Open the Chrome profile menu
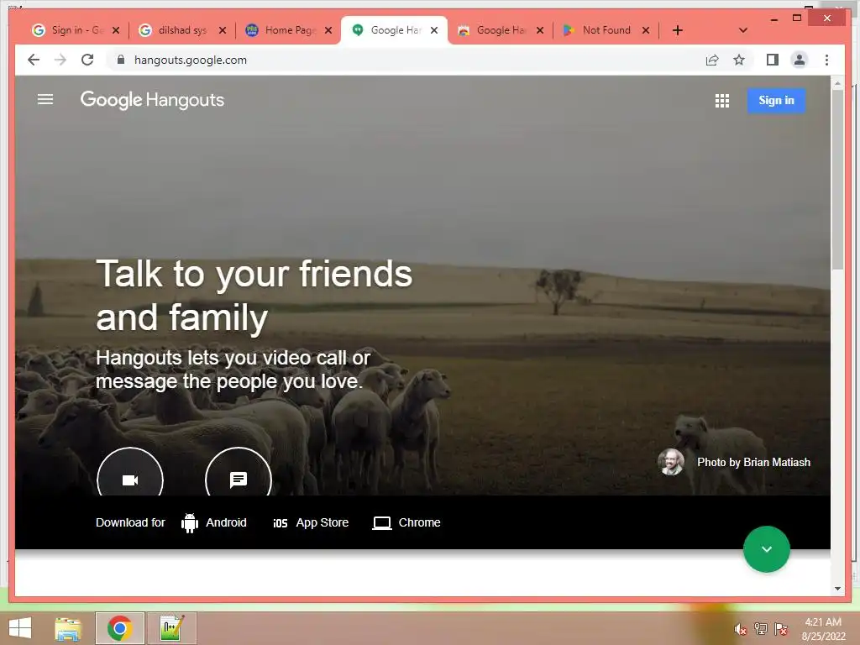860x645 pixels. coord(800,60)
